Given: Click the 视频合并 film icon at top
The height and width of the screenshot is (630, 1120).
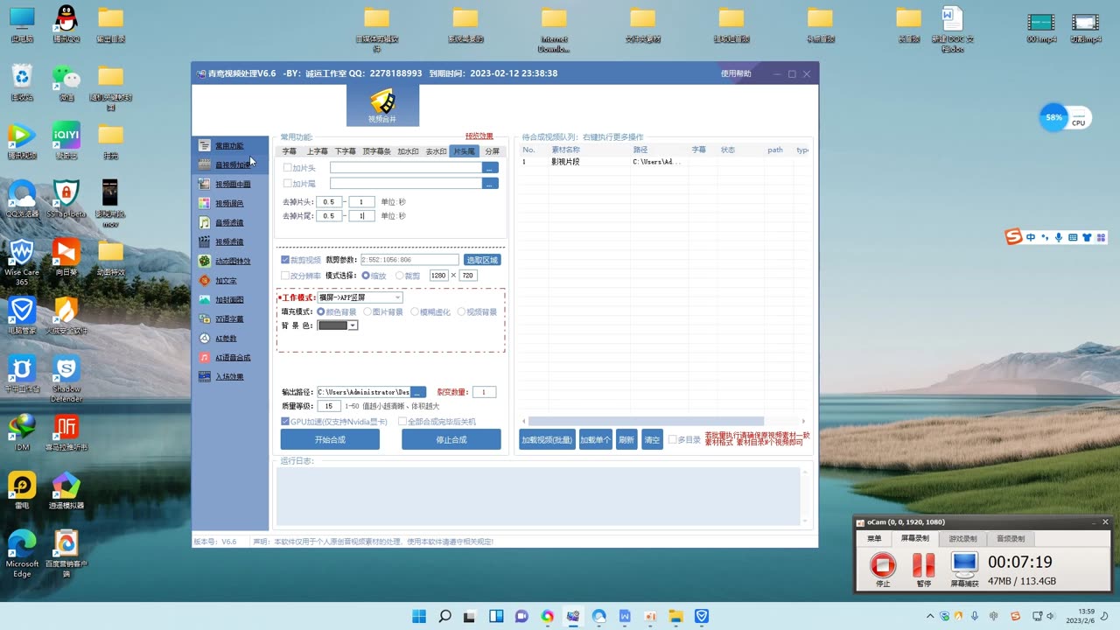Looking at the screenshot, I should point(382,105).
